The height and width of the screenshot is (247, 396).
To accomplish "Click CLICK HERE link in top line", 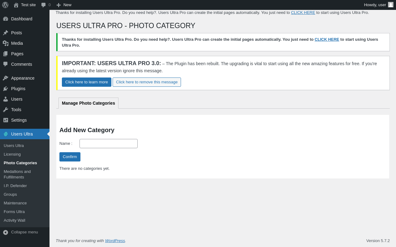I will pyautogui.click(x=303, y=13).
